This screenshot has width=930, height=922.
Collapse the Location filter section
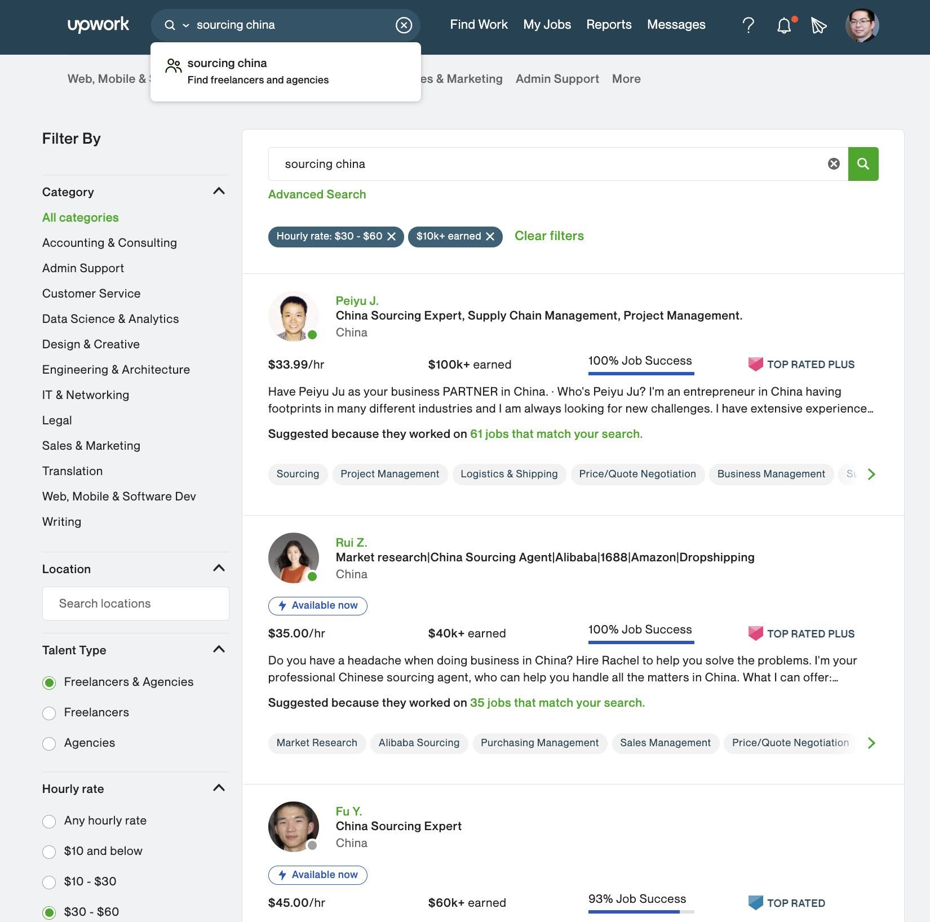point(219,569)
